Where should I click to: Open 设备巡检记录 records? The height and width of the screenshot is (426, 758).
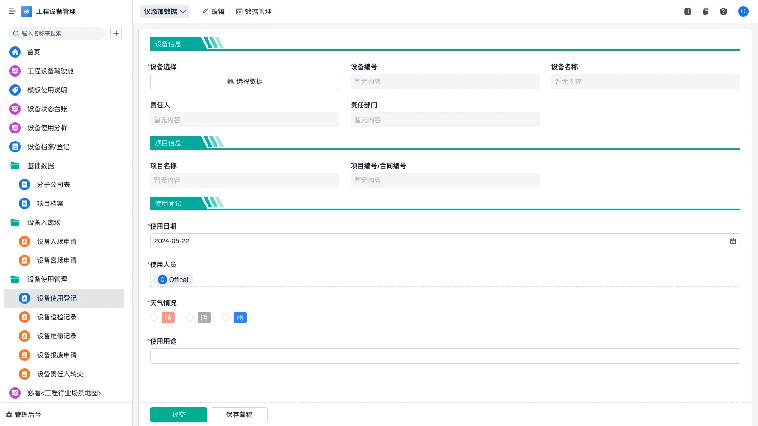point(56,317)
